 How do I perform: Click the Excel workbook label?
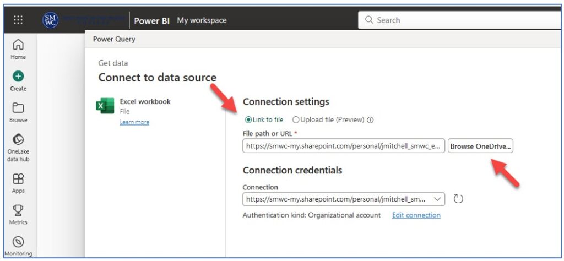click(x=145, y=101)
